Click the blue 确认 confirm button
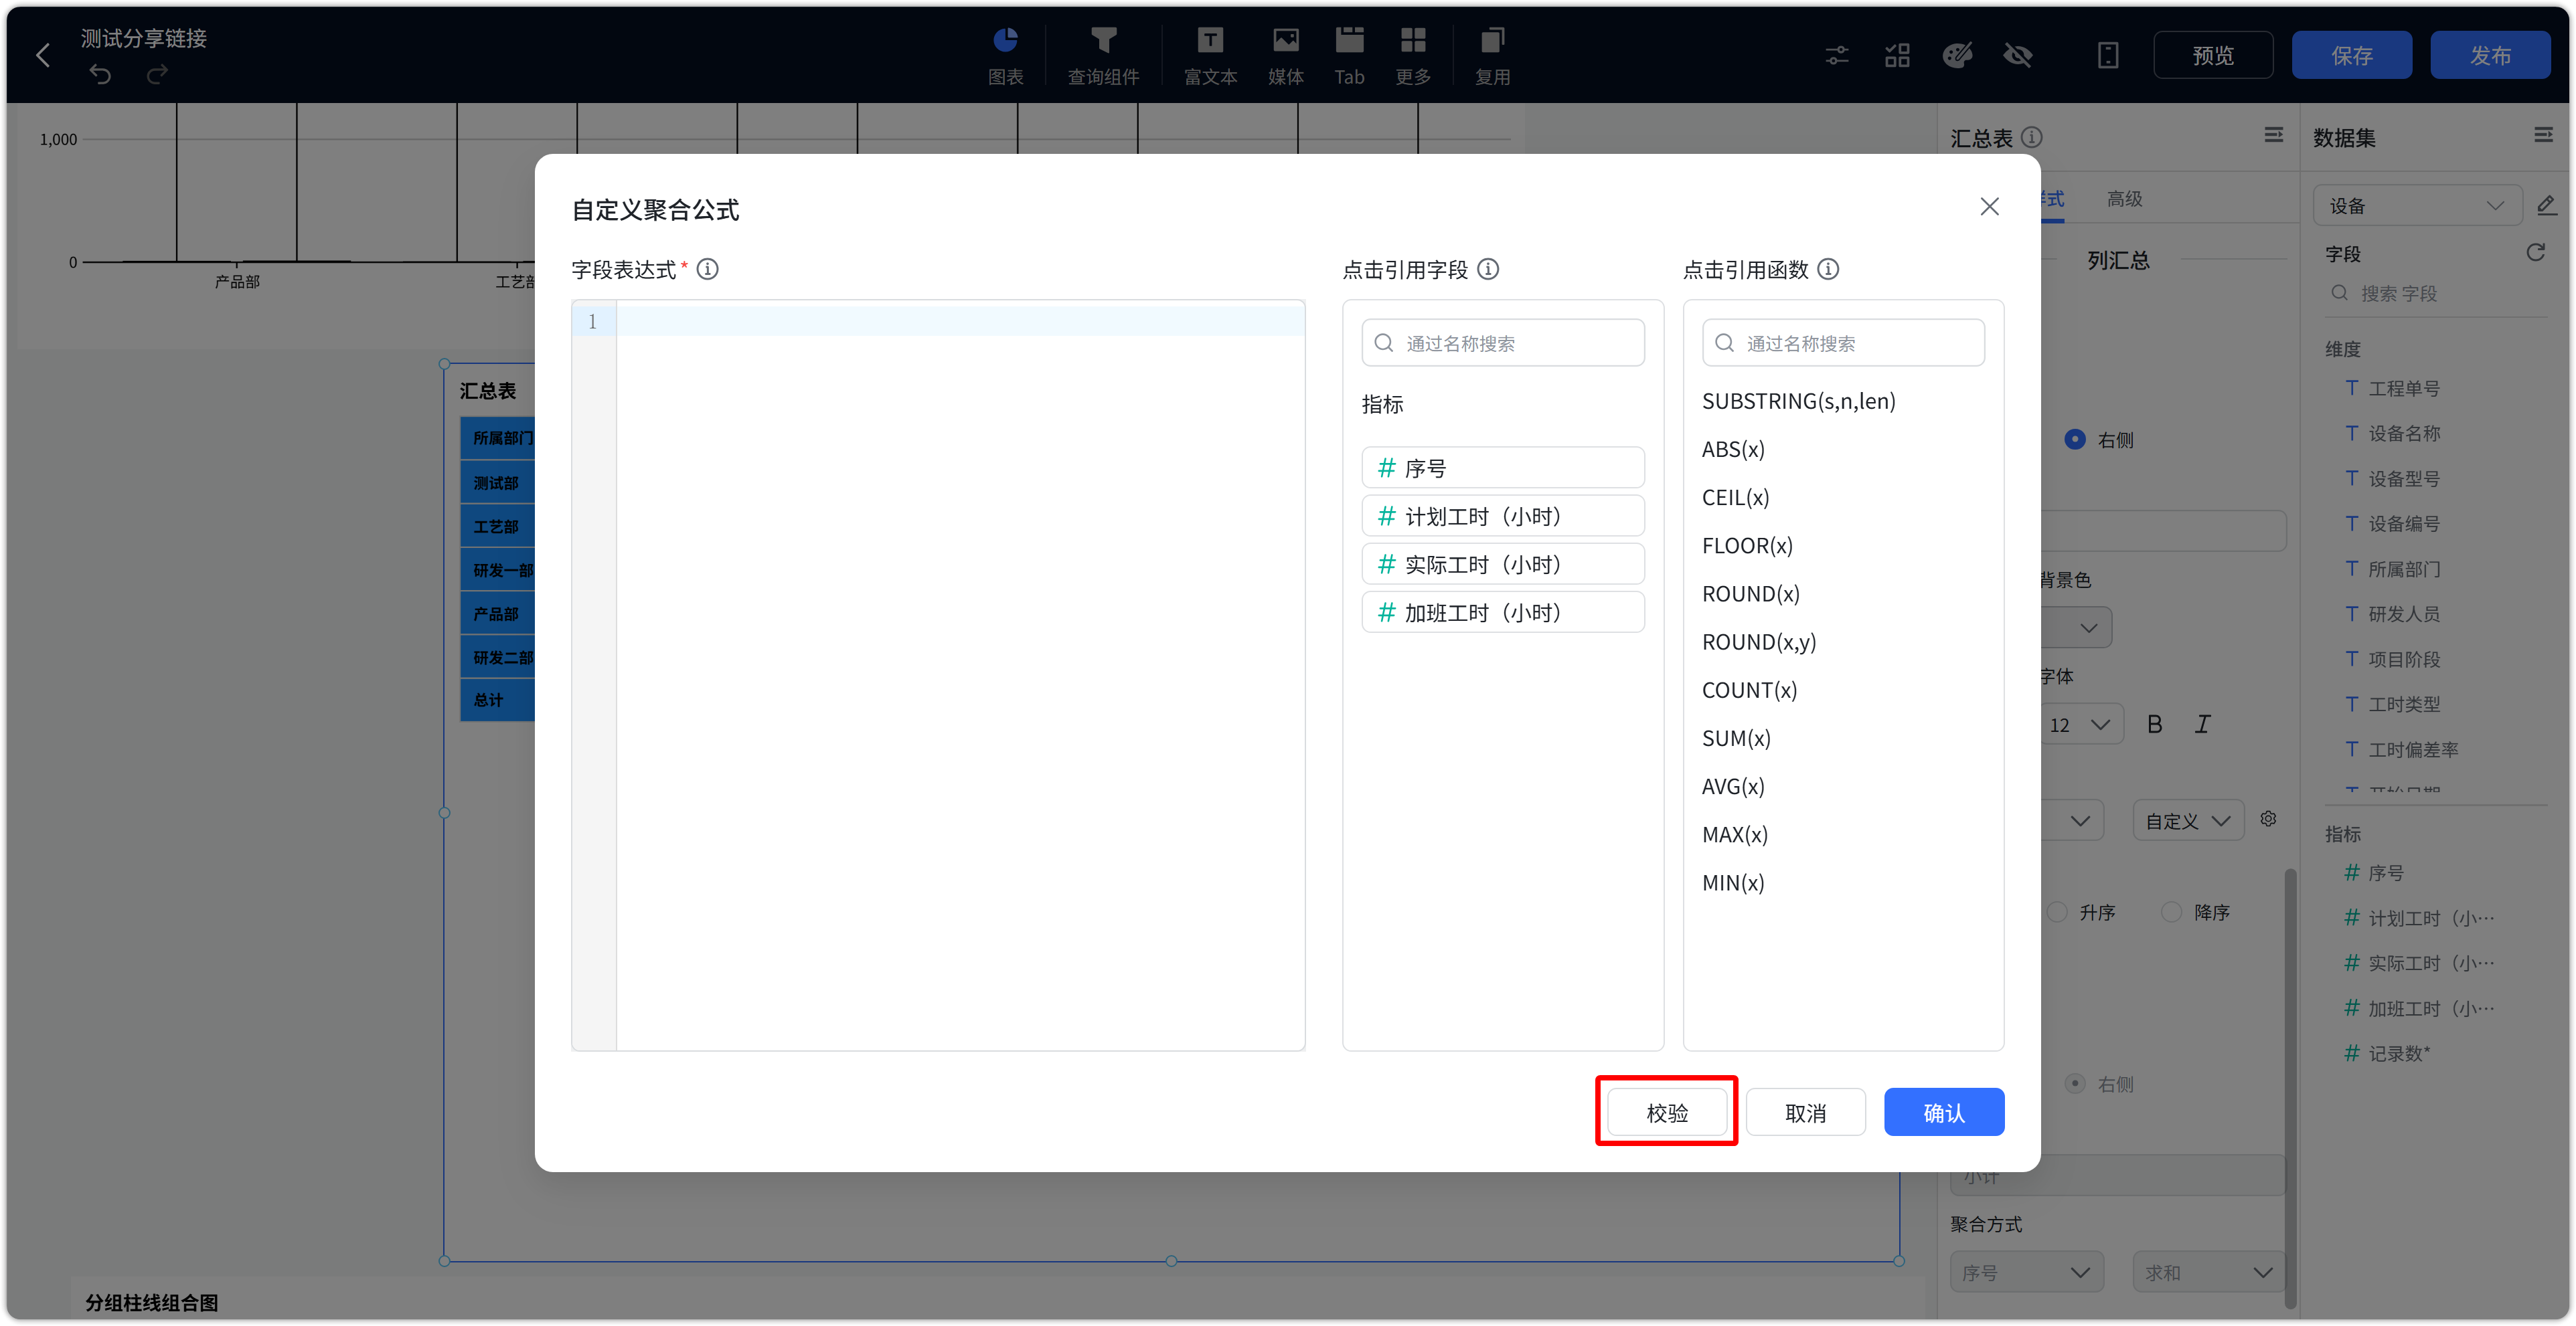Image resolution: width=2576 pixels, height=1326 pixels. 1943,1111
